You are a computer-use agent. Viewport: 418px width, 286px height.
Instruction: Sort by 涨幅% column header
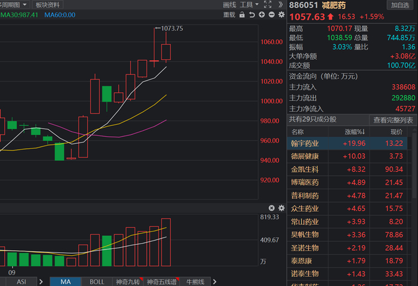click(x=355, y=132)
